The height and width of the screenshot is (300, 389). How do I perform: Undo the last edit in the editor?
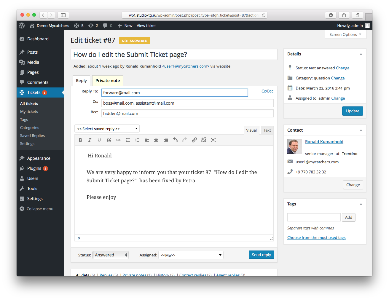point(175,140)
